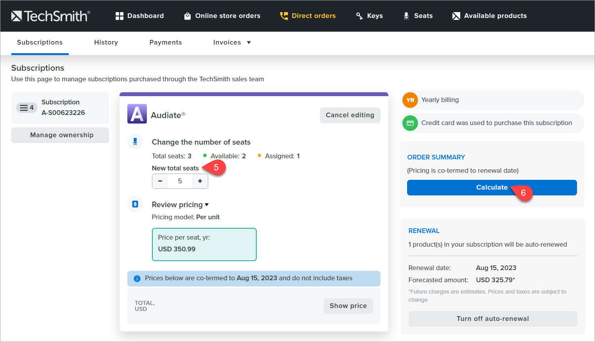
Task: Click the dollar Review pricing icon
Action: [x=135, y=204]
